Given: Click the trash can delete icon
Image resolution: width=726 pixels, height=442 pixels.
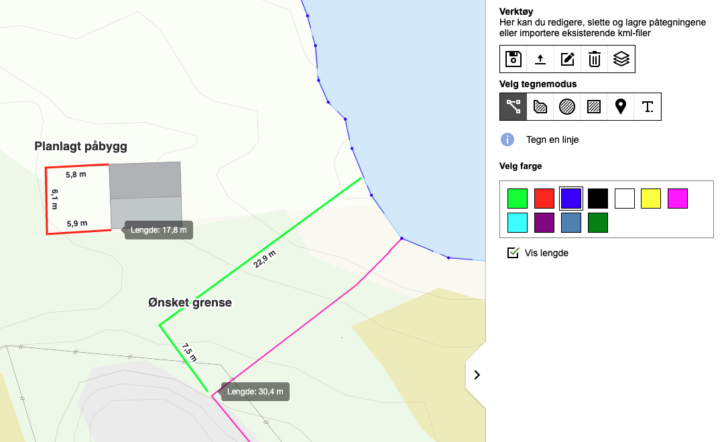Looking at the screenshot, I should [x=595, y=59].
